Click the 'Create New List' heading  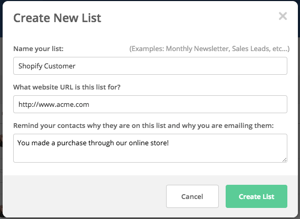click(57, 18)
